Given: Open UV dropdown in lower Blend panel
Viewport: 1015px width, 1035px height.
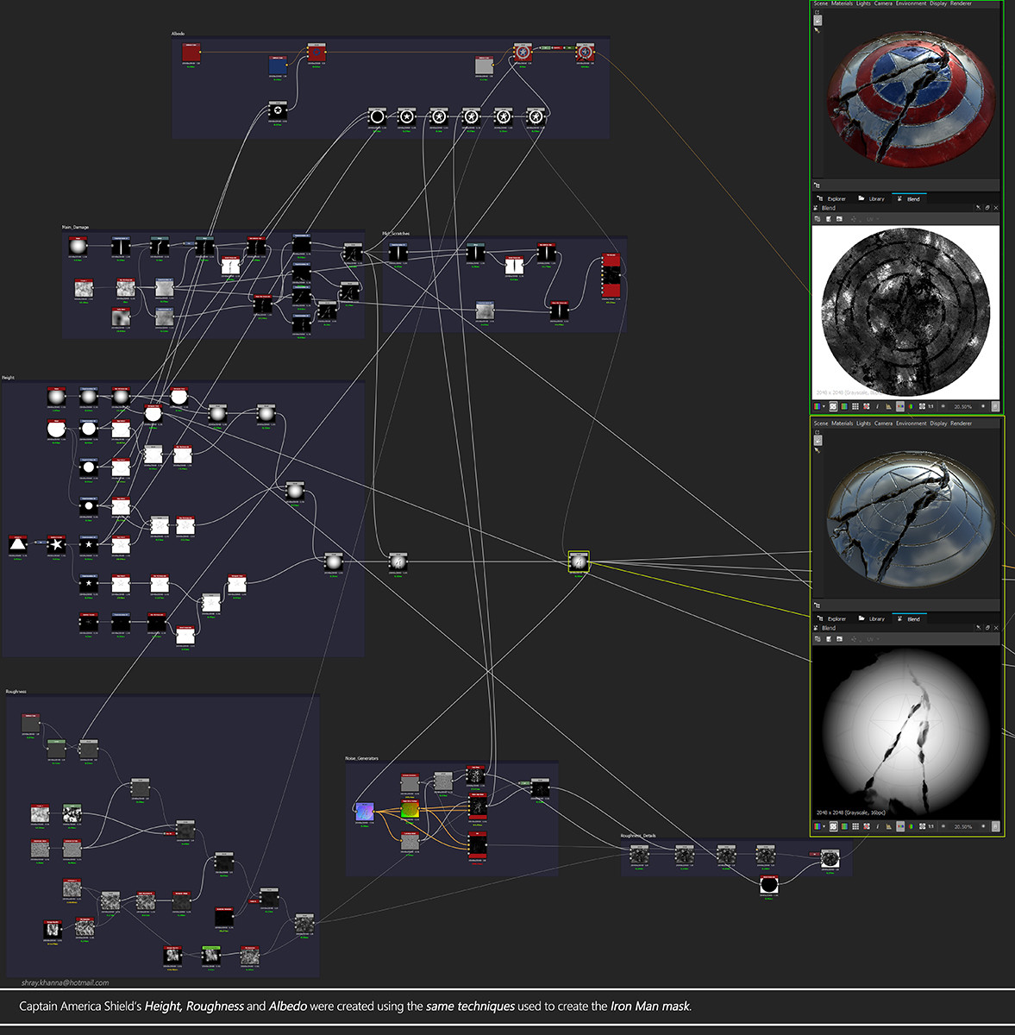Looking at the screenshot, I should point(873,639).
